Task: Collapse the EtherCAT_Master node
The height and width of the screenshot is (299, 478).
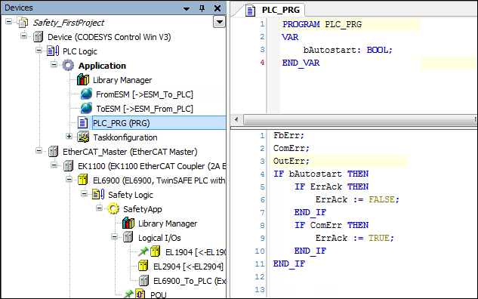Action: (x=39, y=150)
